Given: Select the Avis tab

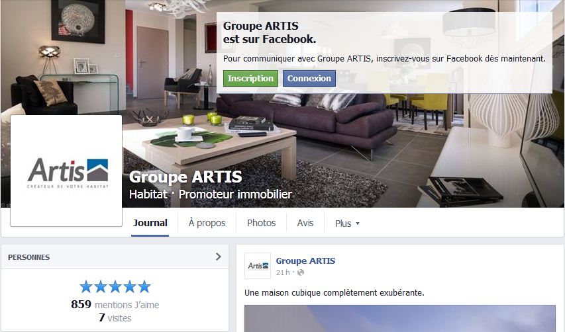Looking at the screenshot, I should [305, 223].
